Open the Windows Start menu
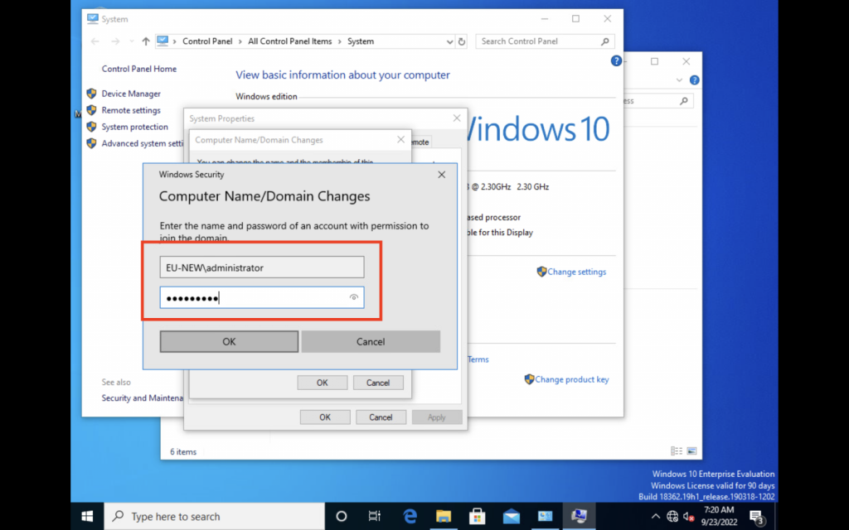This screenshot has width=849, height=530. point(87,516)
